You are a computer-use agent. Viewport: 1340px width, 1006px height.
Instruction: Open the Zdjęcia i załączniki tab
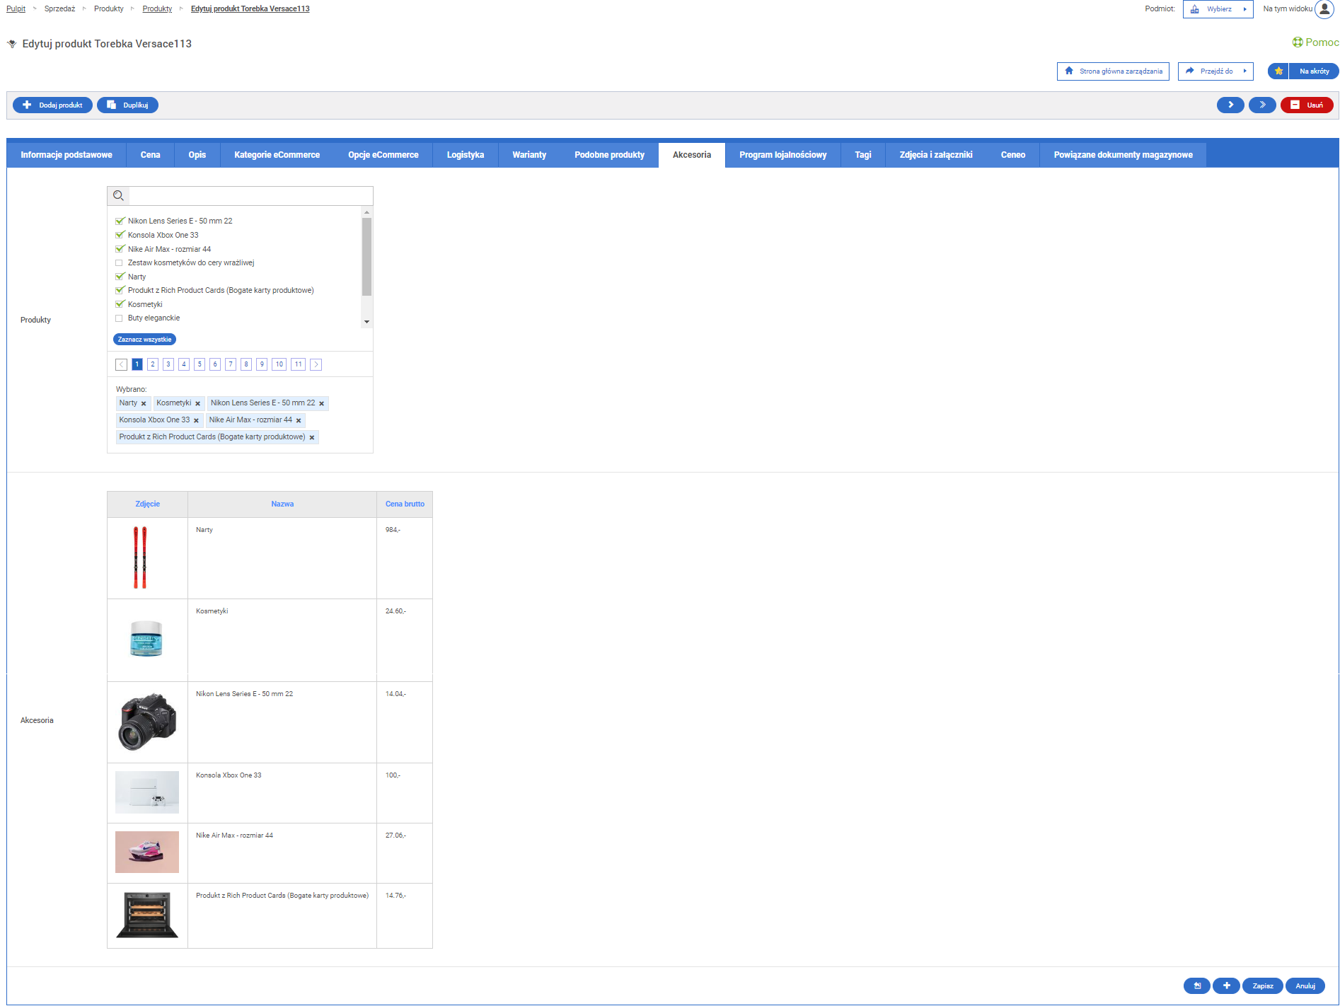935,155
